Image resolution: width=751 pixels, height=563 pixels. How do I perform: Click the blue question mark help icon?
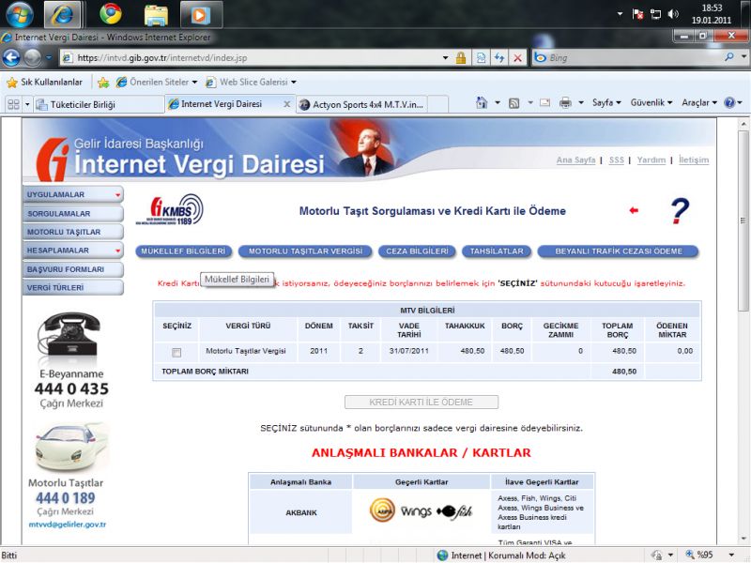(x=680, y=211)
